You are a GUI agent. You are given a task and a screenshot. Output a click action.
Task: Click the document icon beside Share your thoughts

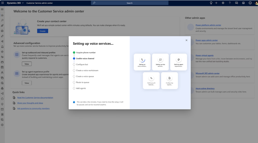(x=14, y=103)
